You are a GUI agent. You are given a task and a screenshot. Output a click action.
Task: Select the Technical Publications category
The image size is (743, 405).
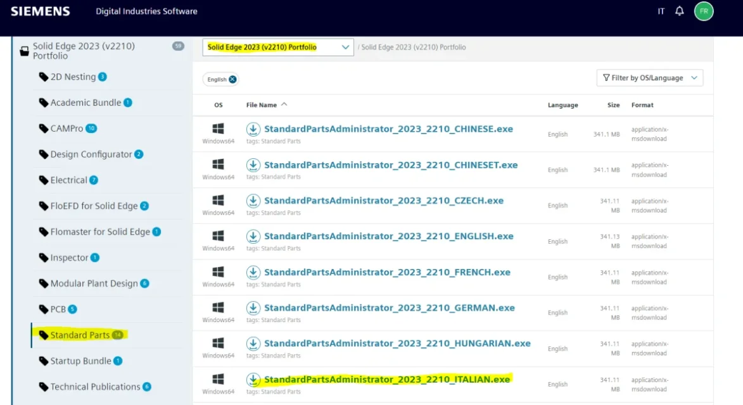click(x=95, y=387)
